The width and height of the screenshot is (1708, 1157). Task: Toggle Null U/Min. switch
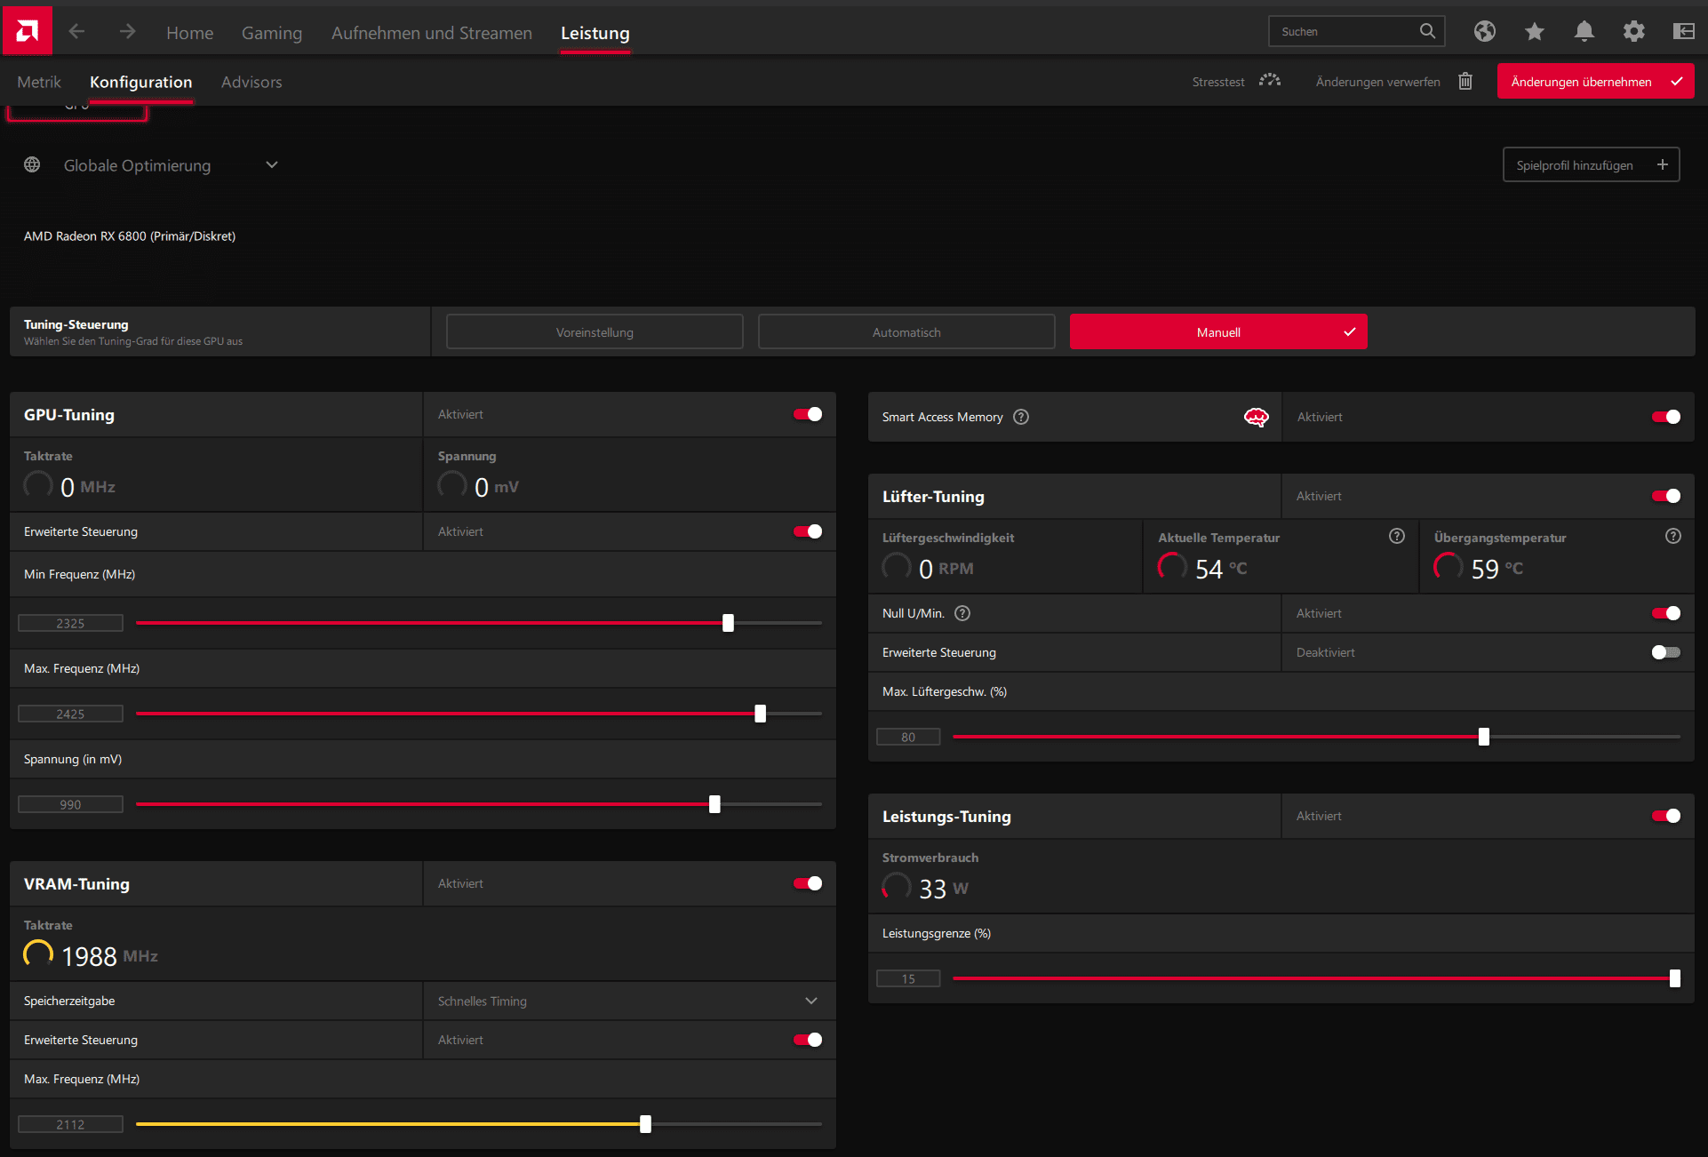(x=1666, y=613)
